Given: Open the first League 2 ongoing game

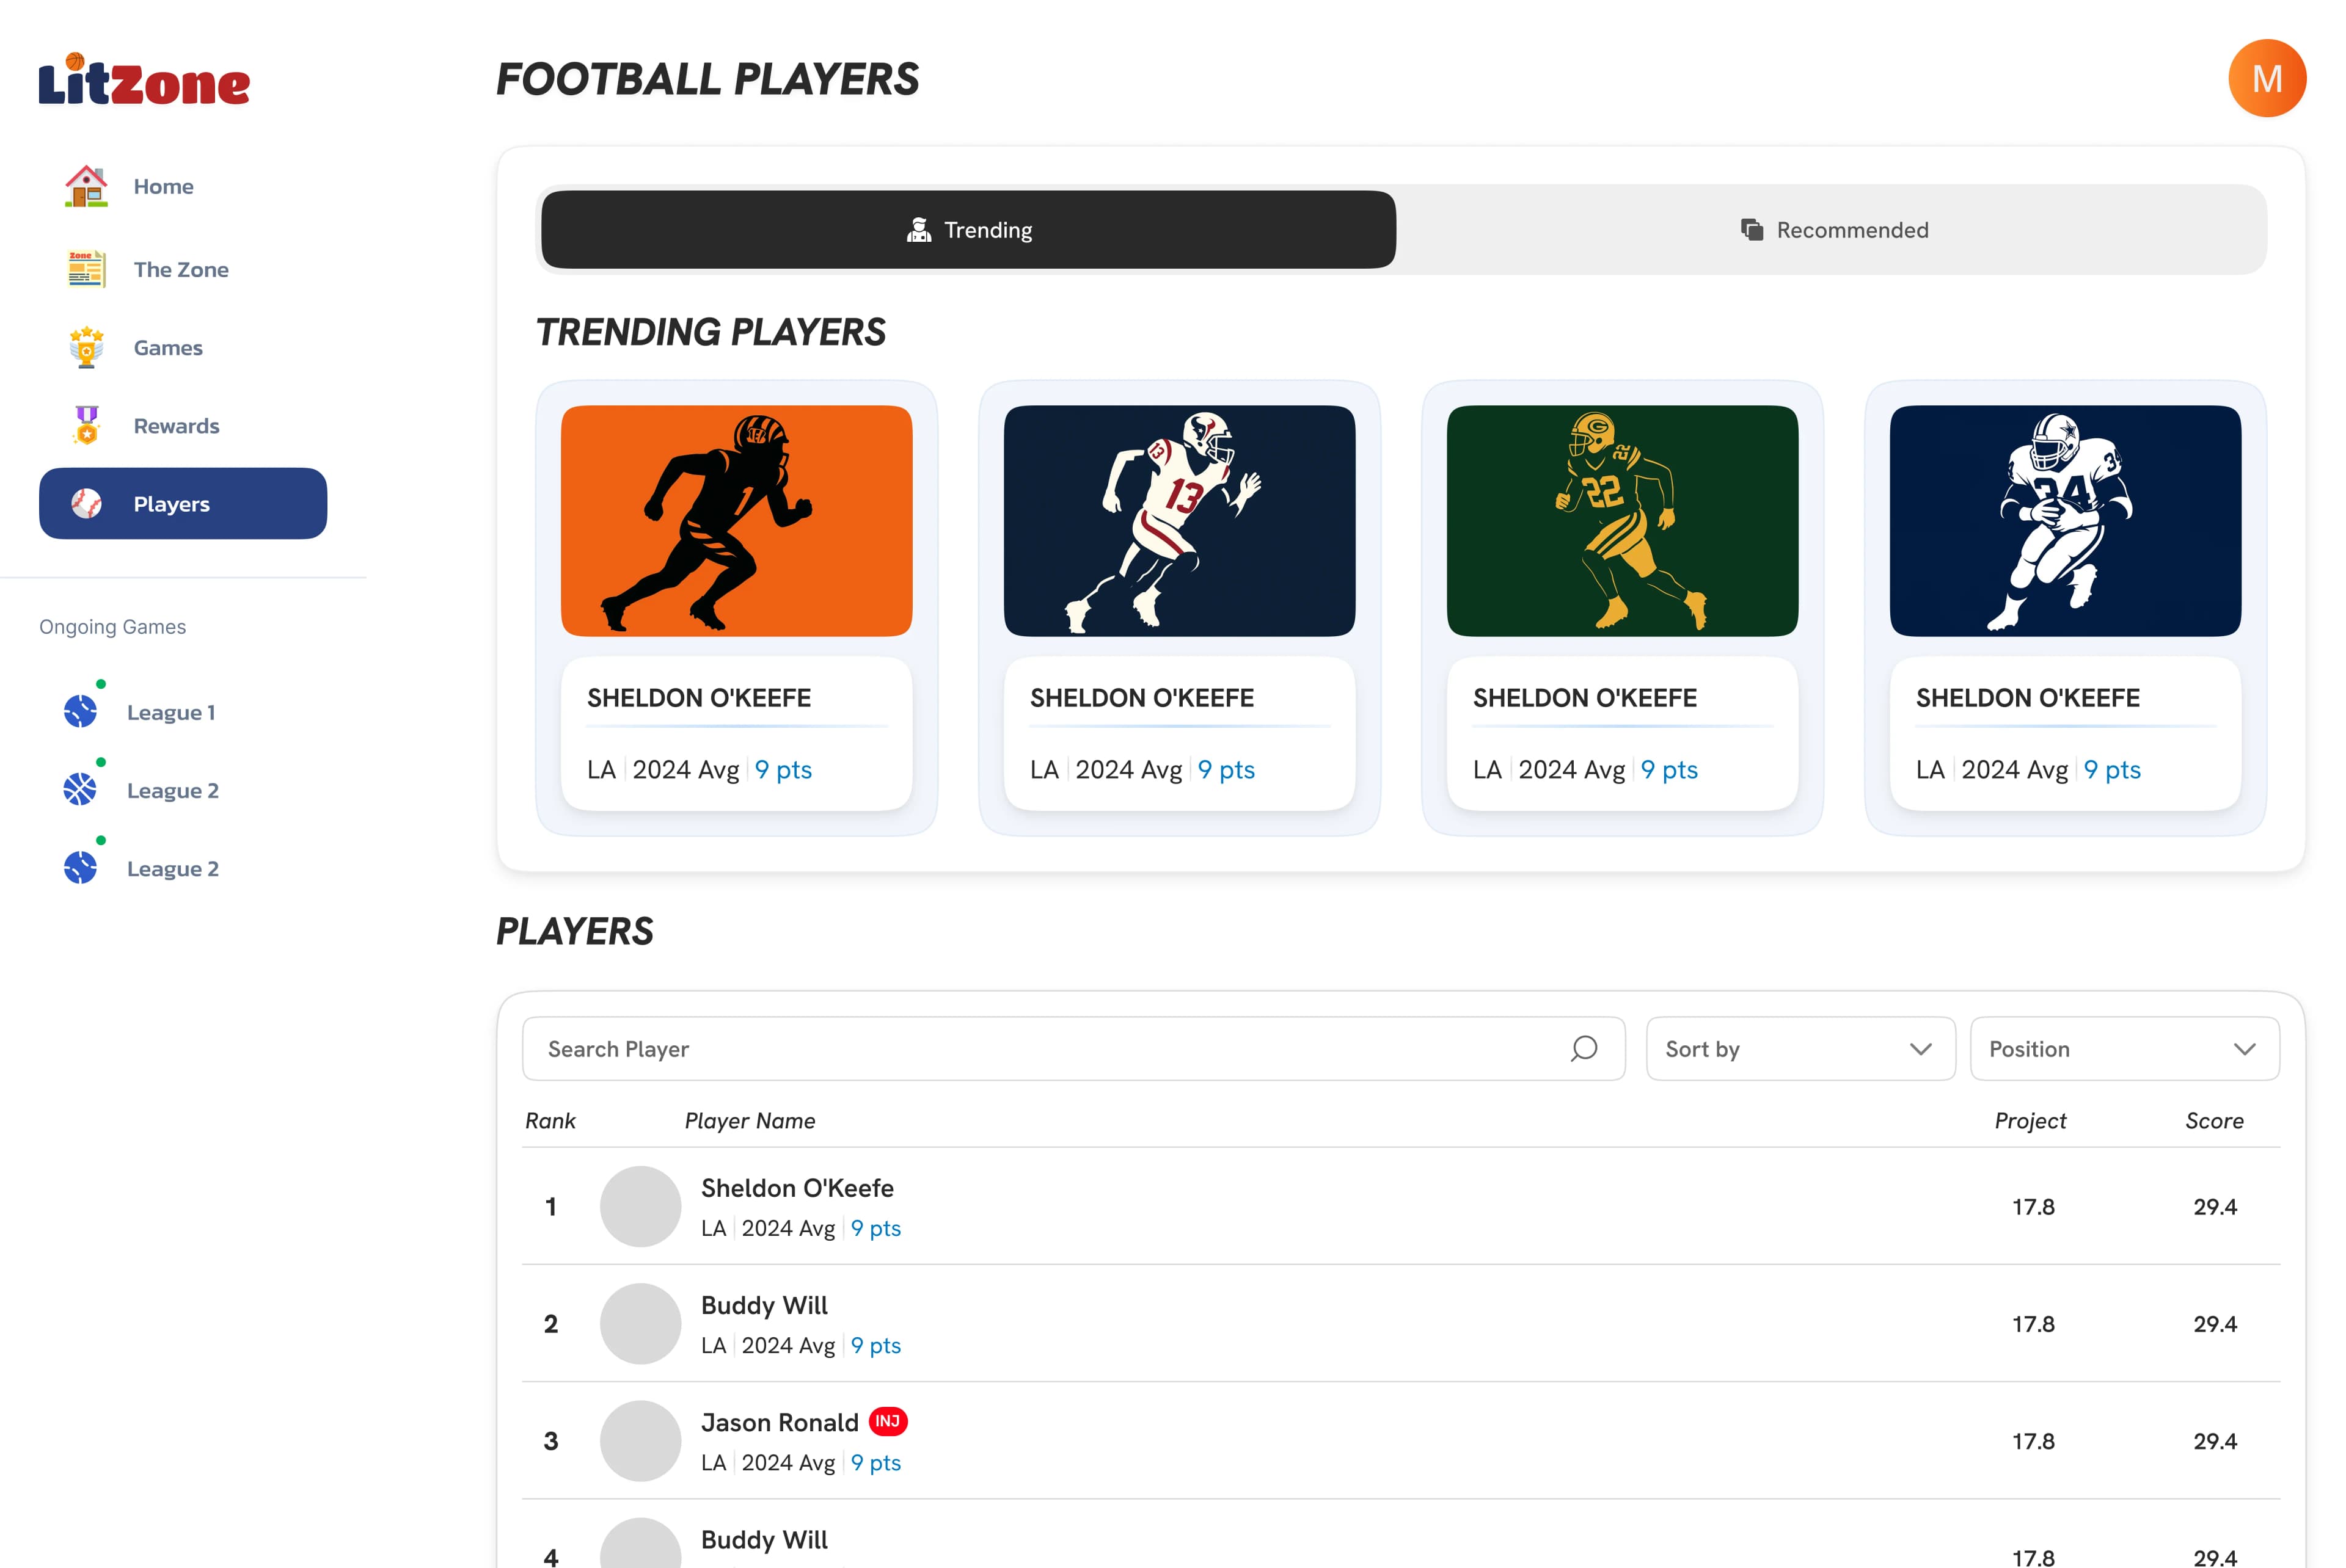Looking at the screenshot, I should (x=141, y=789).
